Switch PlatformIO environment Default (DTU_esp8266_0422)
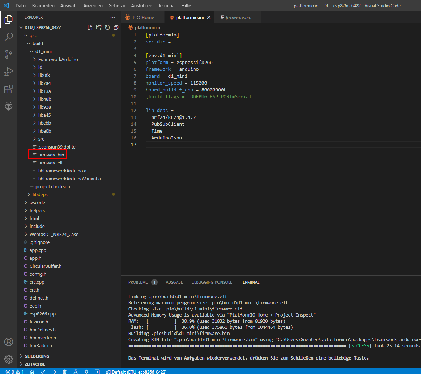Image resolution: width=421 pixels, height=374 pixels. [136, 371]
